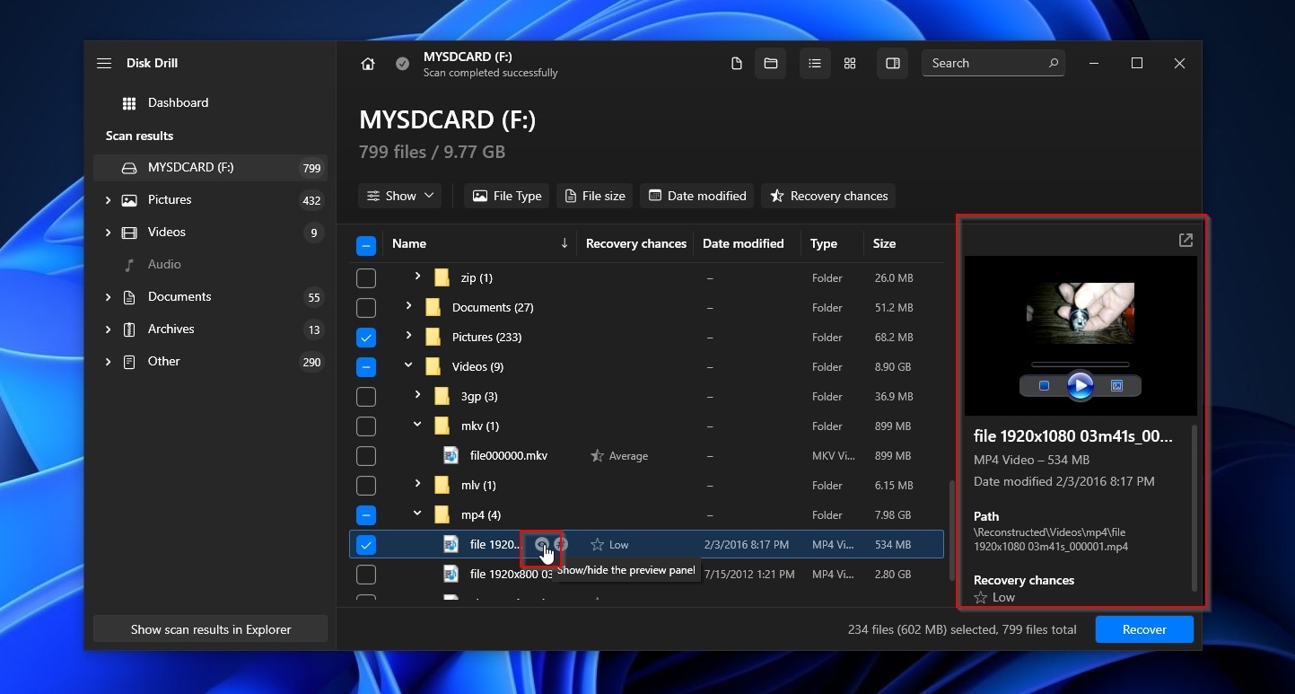The height and width of the screenshot is (694, 1295).
Task: Expand the Documents (27) folder
Action: click(407, 307)
